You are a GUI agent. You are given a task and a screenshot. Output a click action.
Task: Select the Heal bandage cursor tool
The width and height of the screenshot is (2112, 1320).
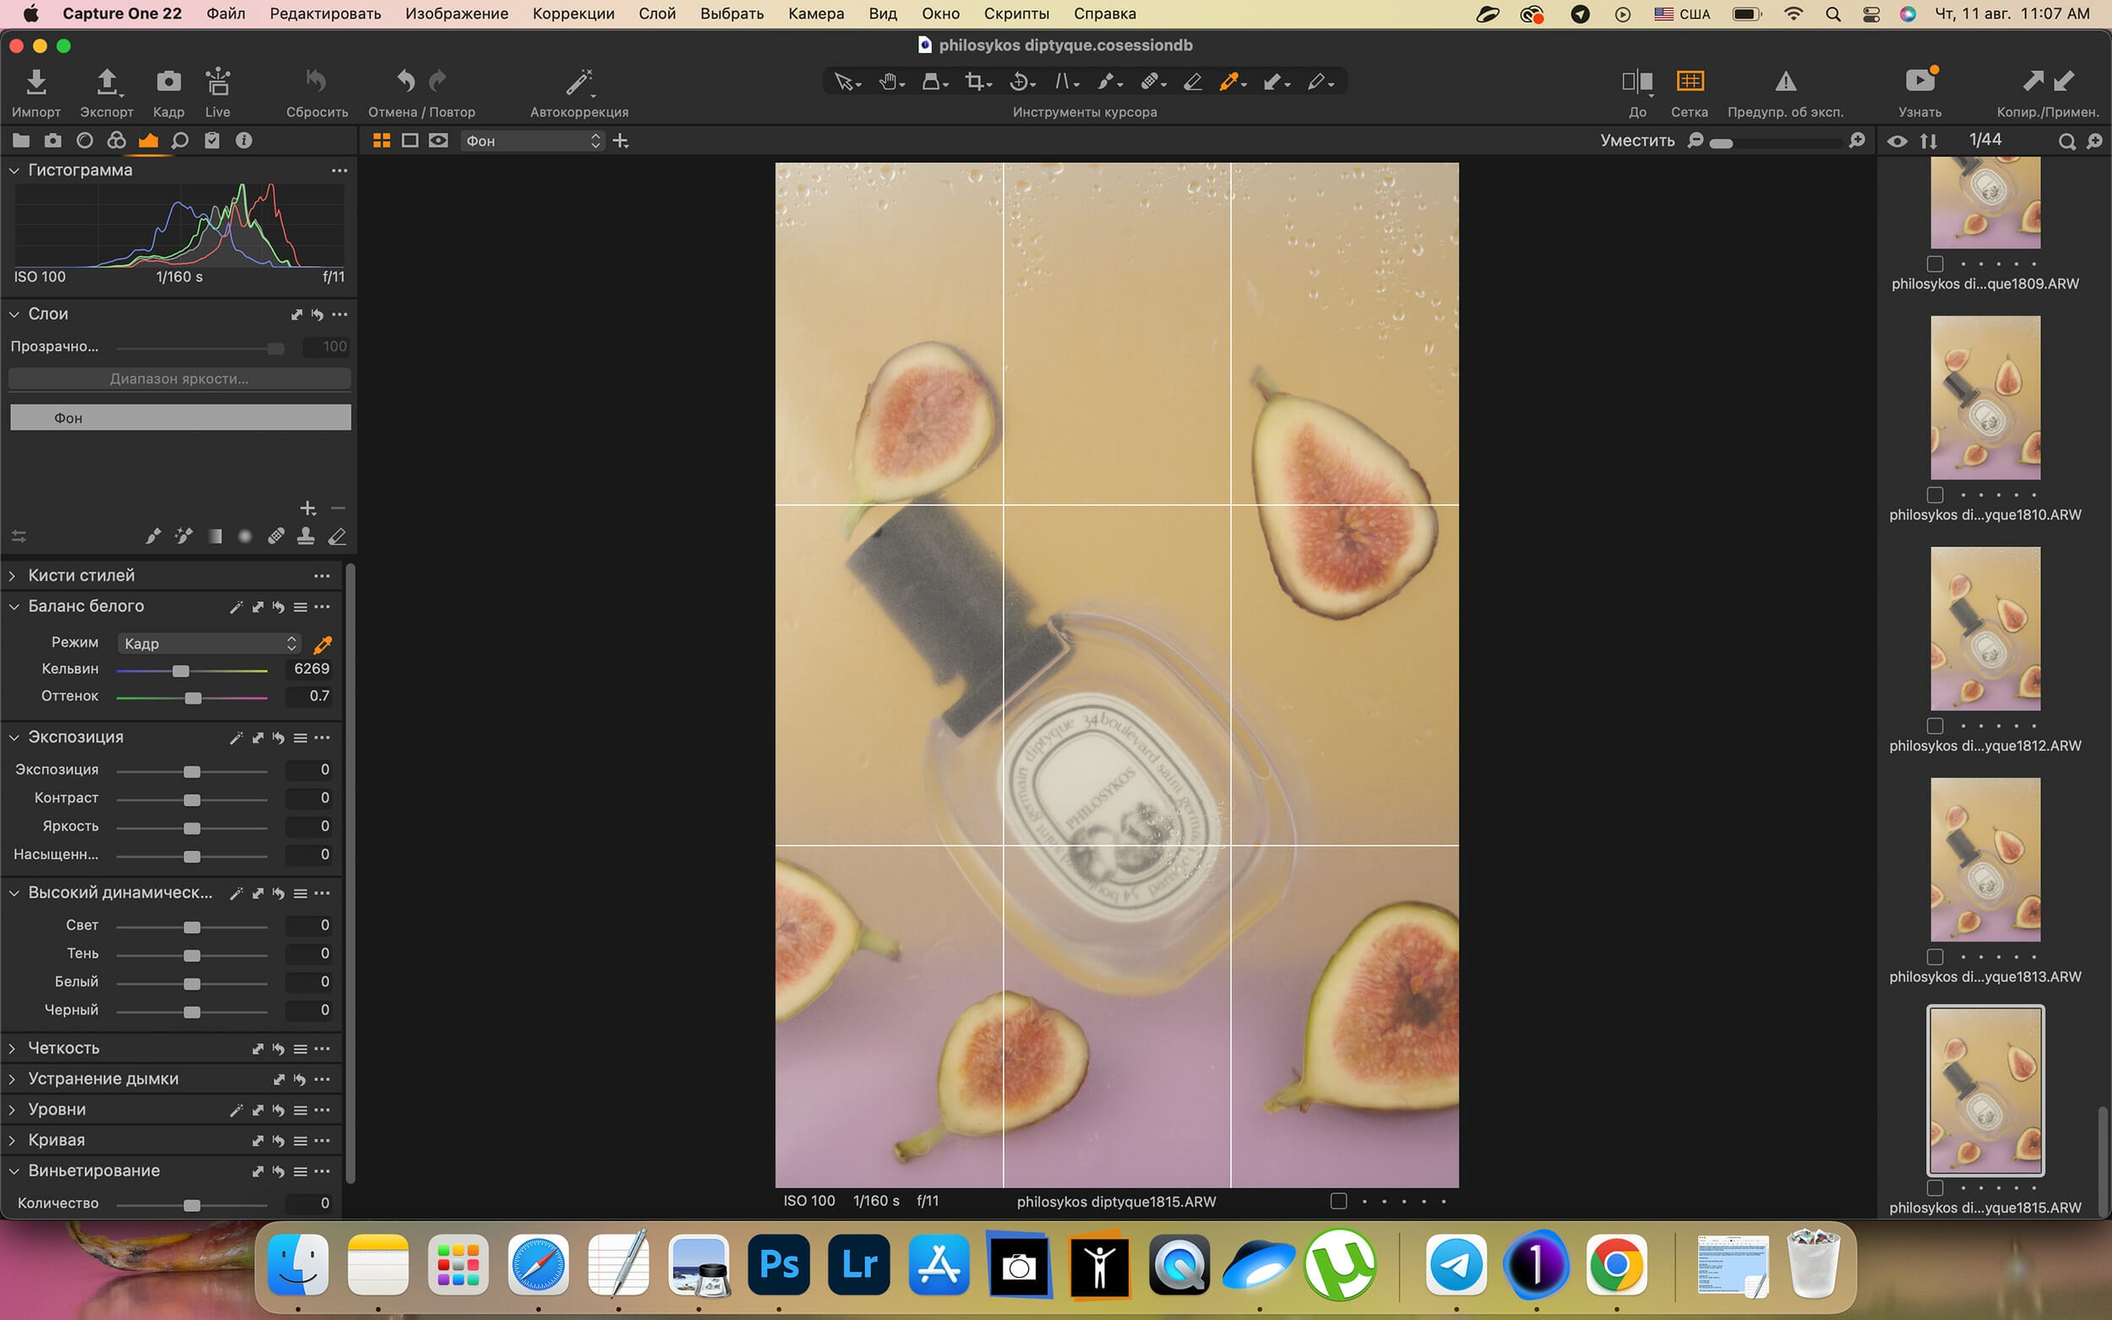click(x=1151, y=82)
